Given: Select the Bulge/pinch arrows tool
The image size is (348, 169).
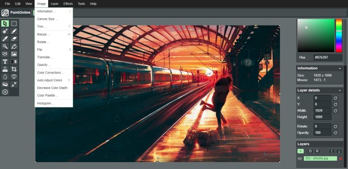Looking at the screenshot, I should point(14,84).
